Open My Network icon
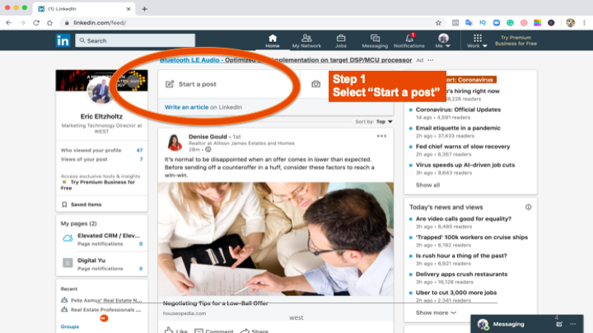 (x=306, y=40)
